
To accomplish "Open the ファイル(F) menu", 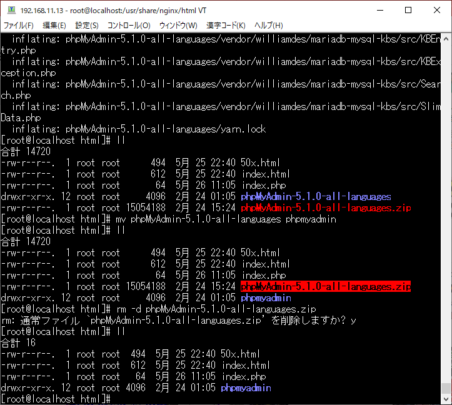I will click(19, 26).
